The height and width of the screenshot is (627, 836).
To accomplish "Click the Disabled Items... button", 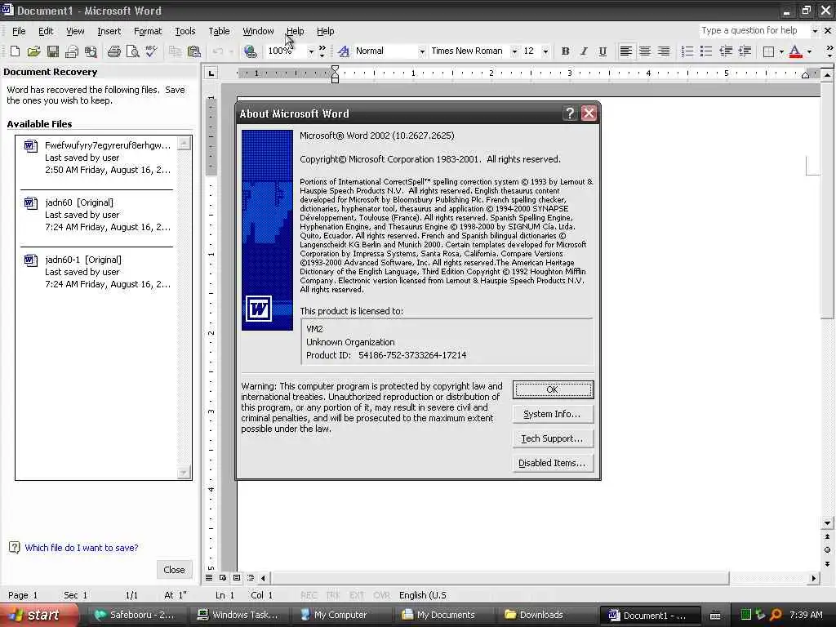I will pyautogui.click(x=553, y=464).
